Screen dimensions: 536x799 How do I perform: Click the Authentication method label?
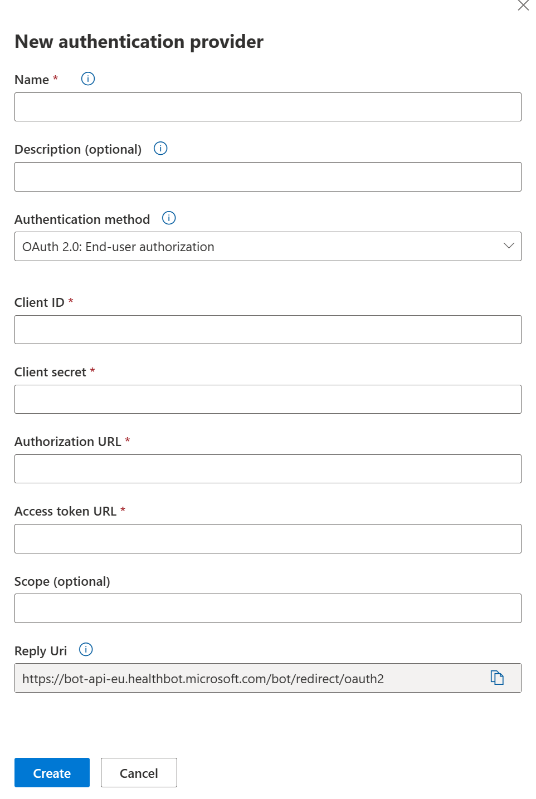click(x=82, y=219)
